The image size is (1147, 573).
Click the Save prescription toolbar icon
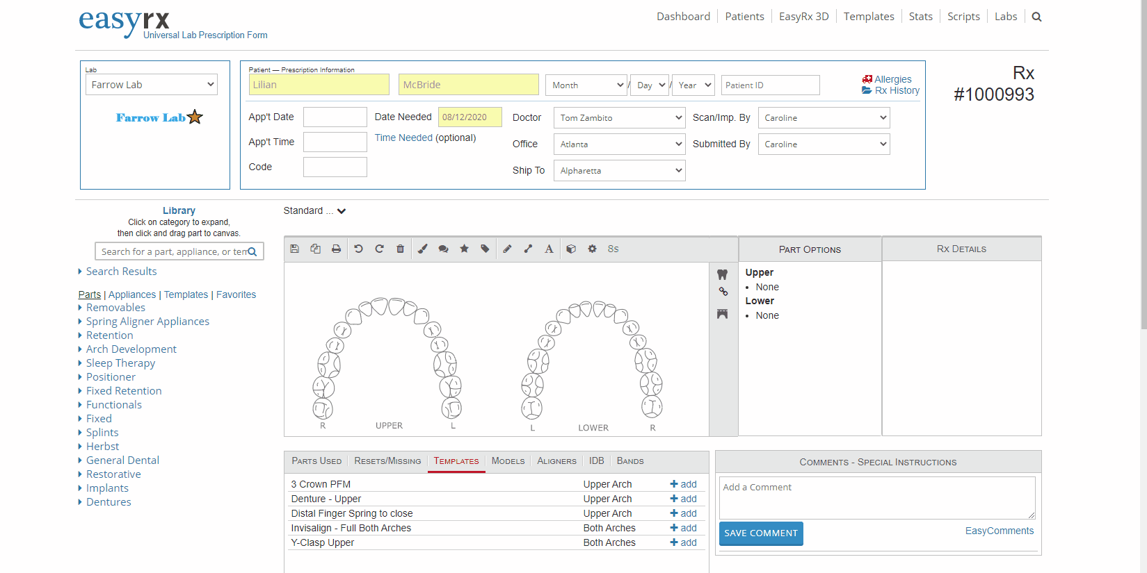point(294,249)
